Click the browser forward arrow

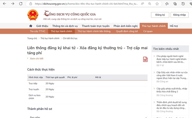tap(13, 4)
